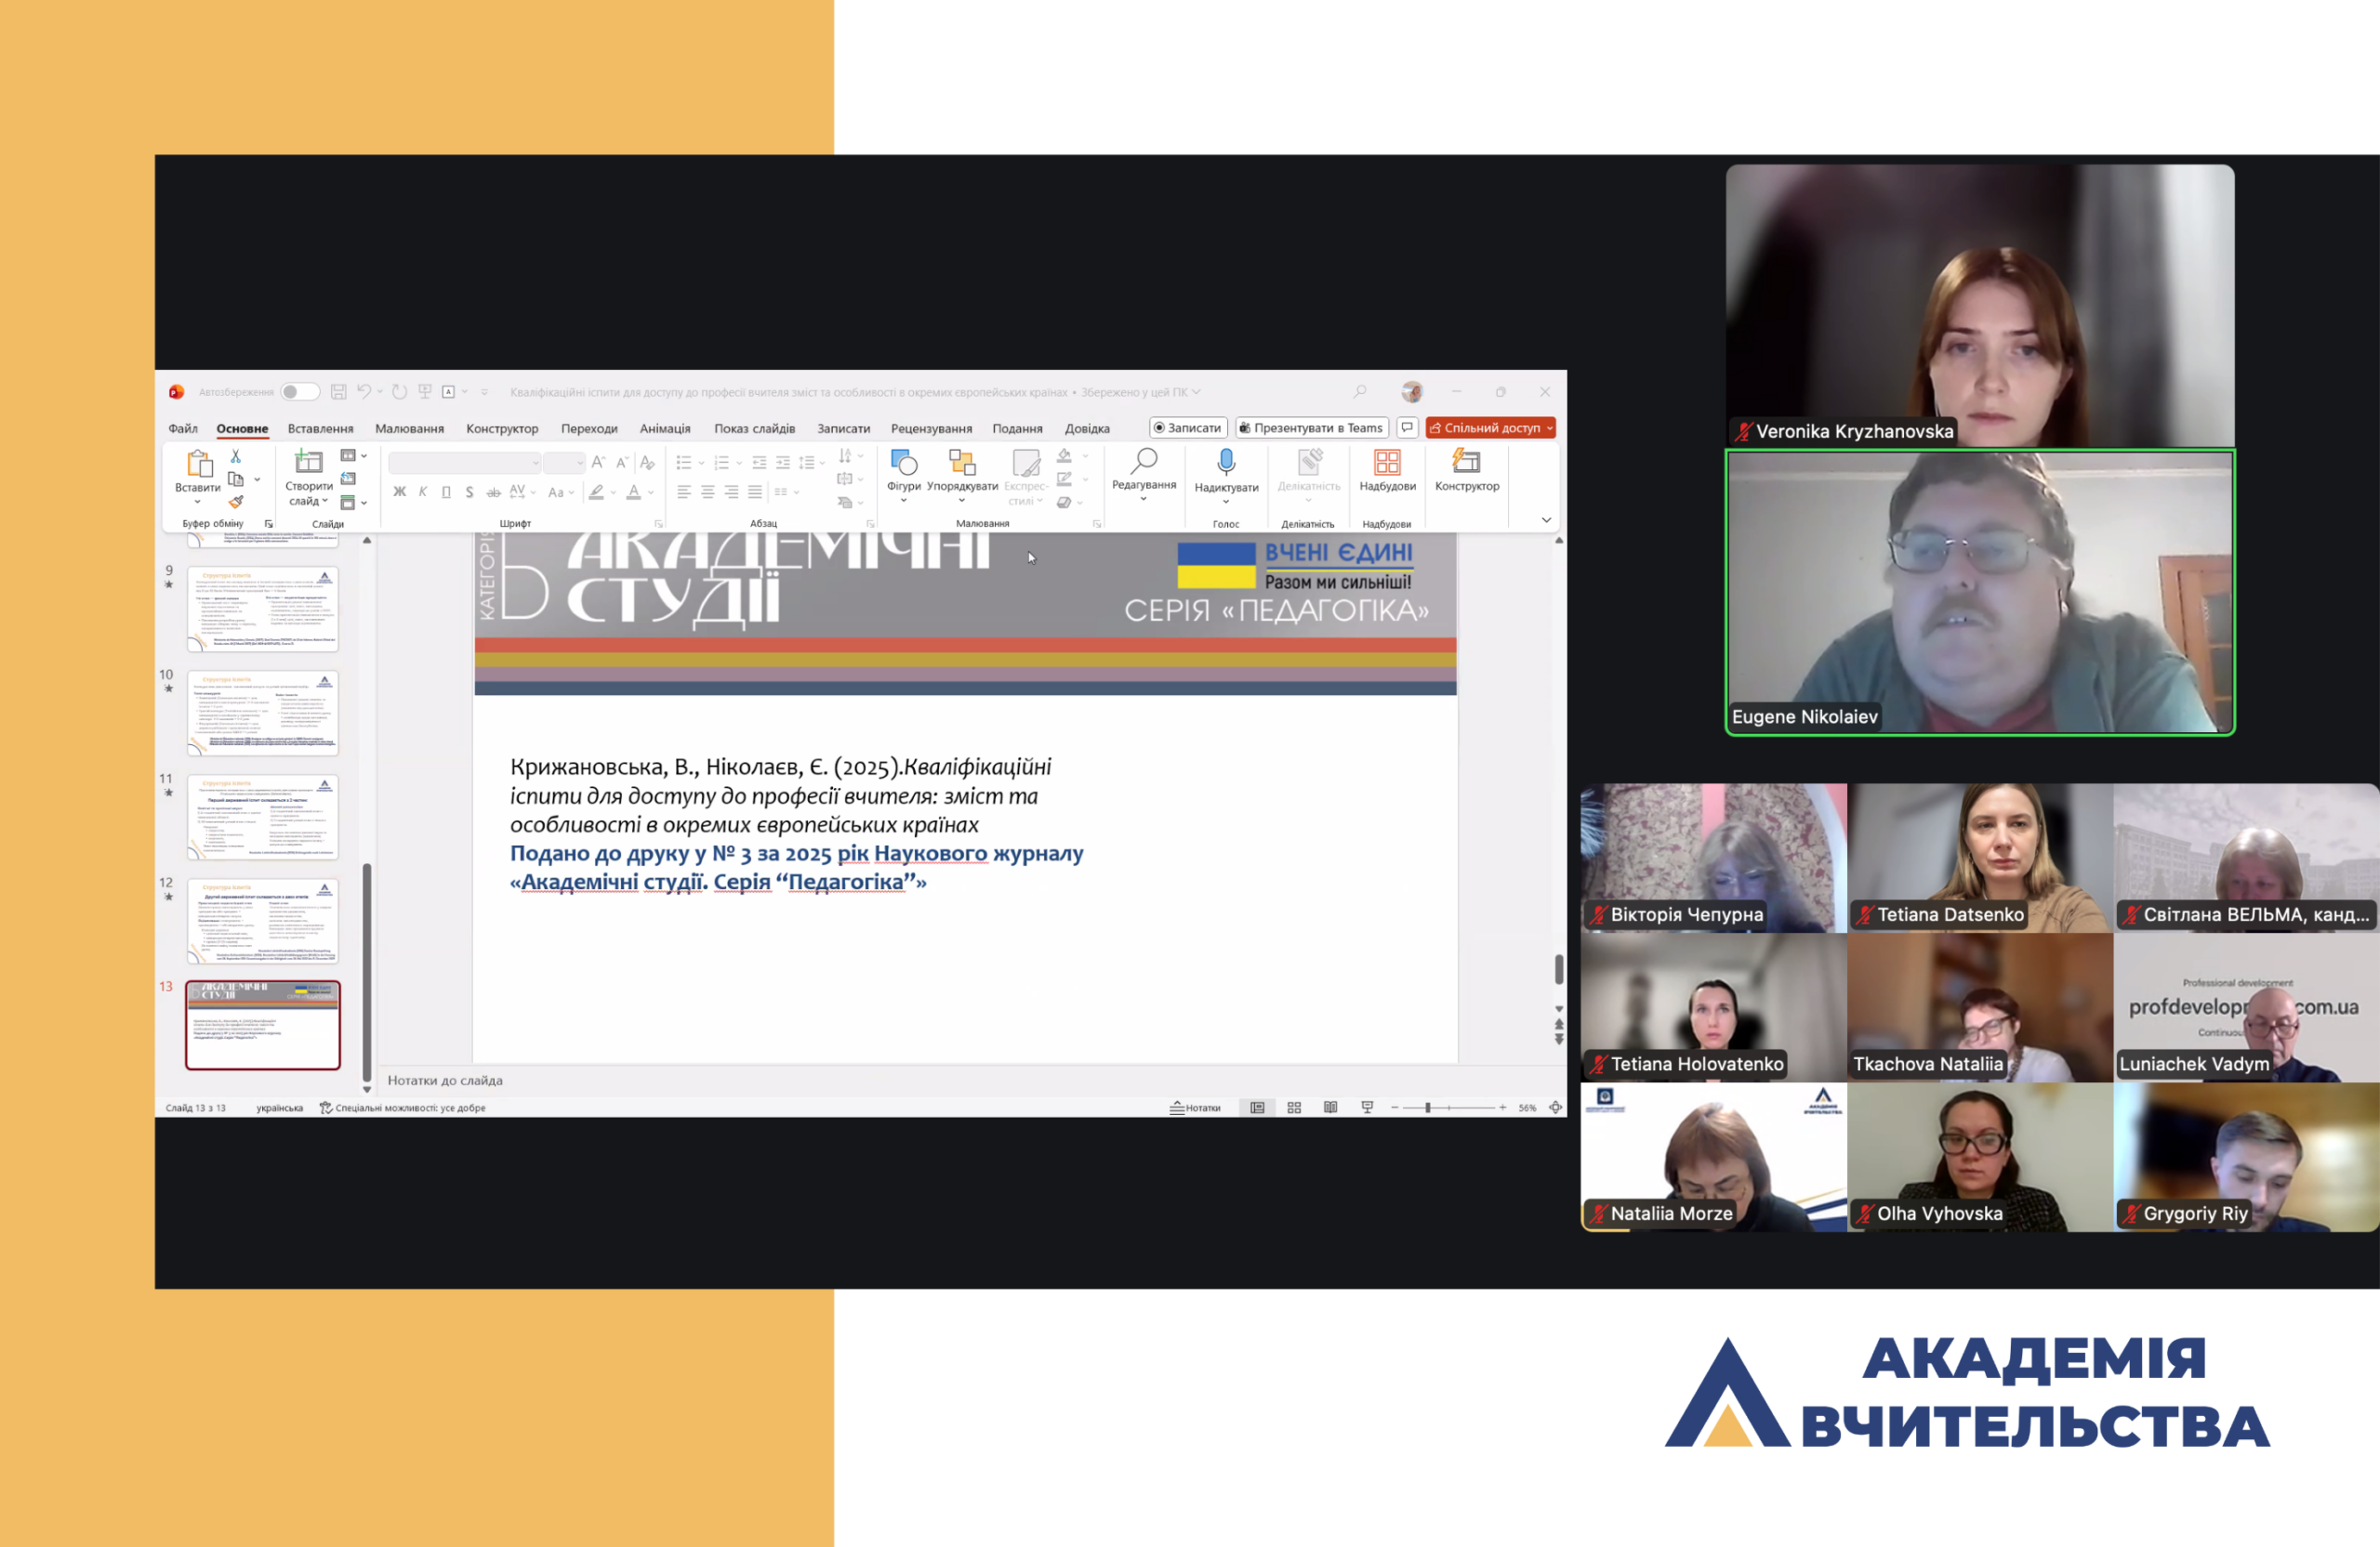This screenshot has width=2380, height=1547.
Task: Toggle the AutoSave switch
Action: point(299,392)
